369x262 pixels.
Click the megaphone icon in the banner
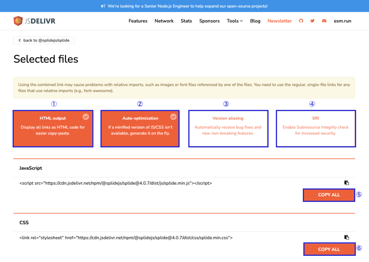click(x=103, y=6)
